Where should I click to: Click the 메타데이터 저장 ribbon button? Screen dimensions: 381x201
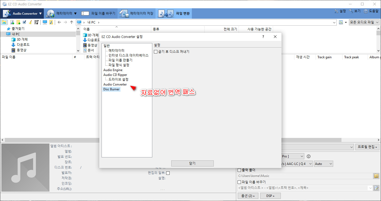pyautogui.click(x=137, y=13)
